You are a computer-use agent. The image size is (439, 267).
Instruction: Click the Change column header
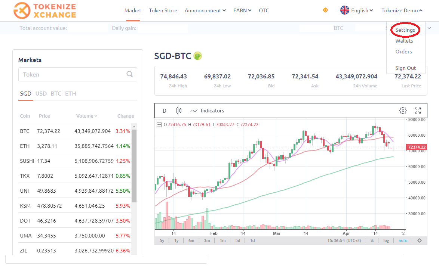click(x=126, y=116)
